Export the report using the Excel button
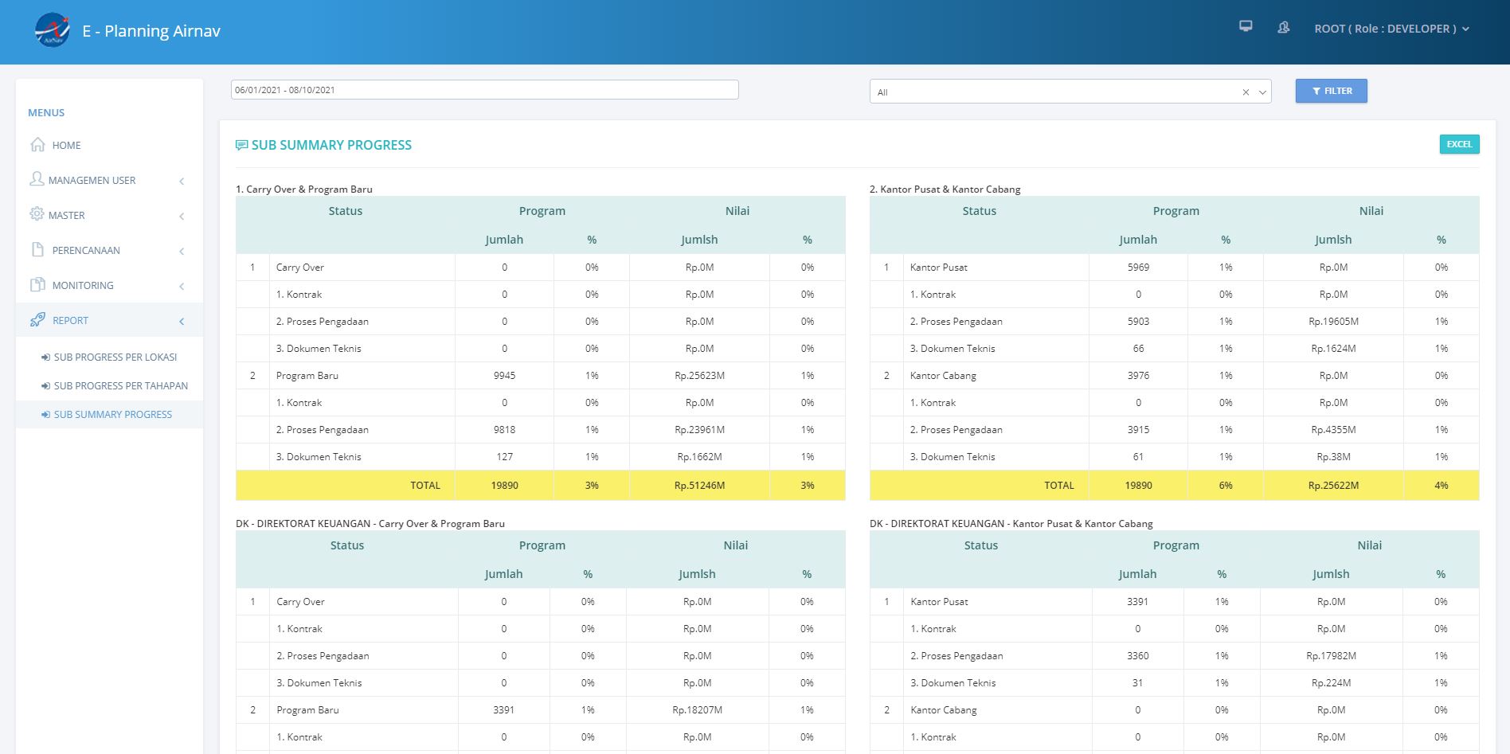This screenshot has height=754, width=1510. tap(1458, 144)
